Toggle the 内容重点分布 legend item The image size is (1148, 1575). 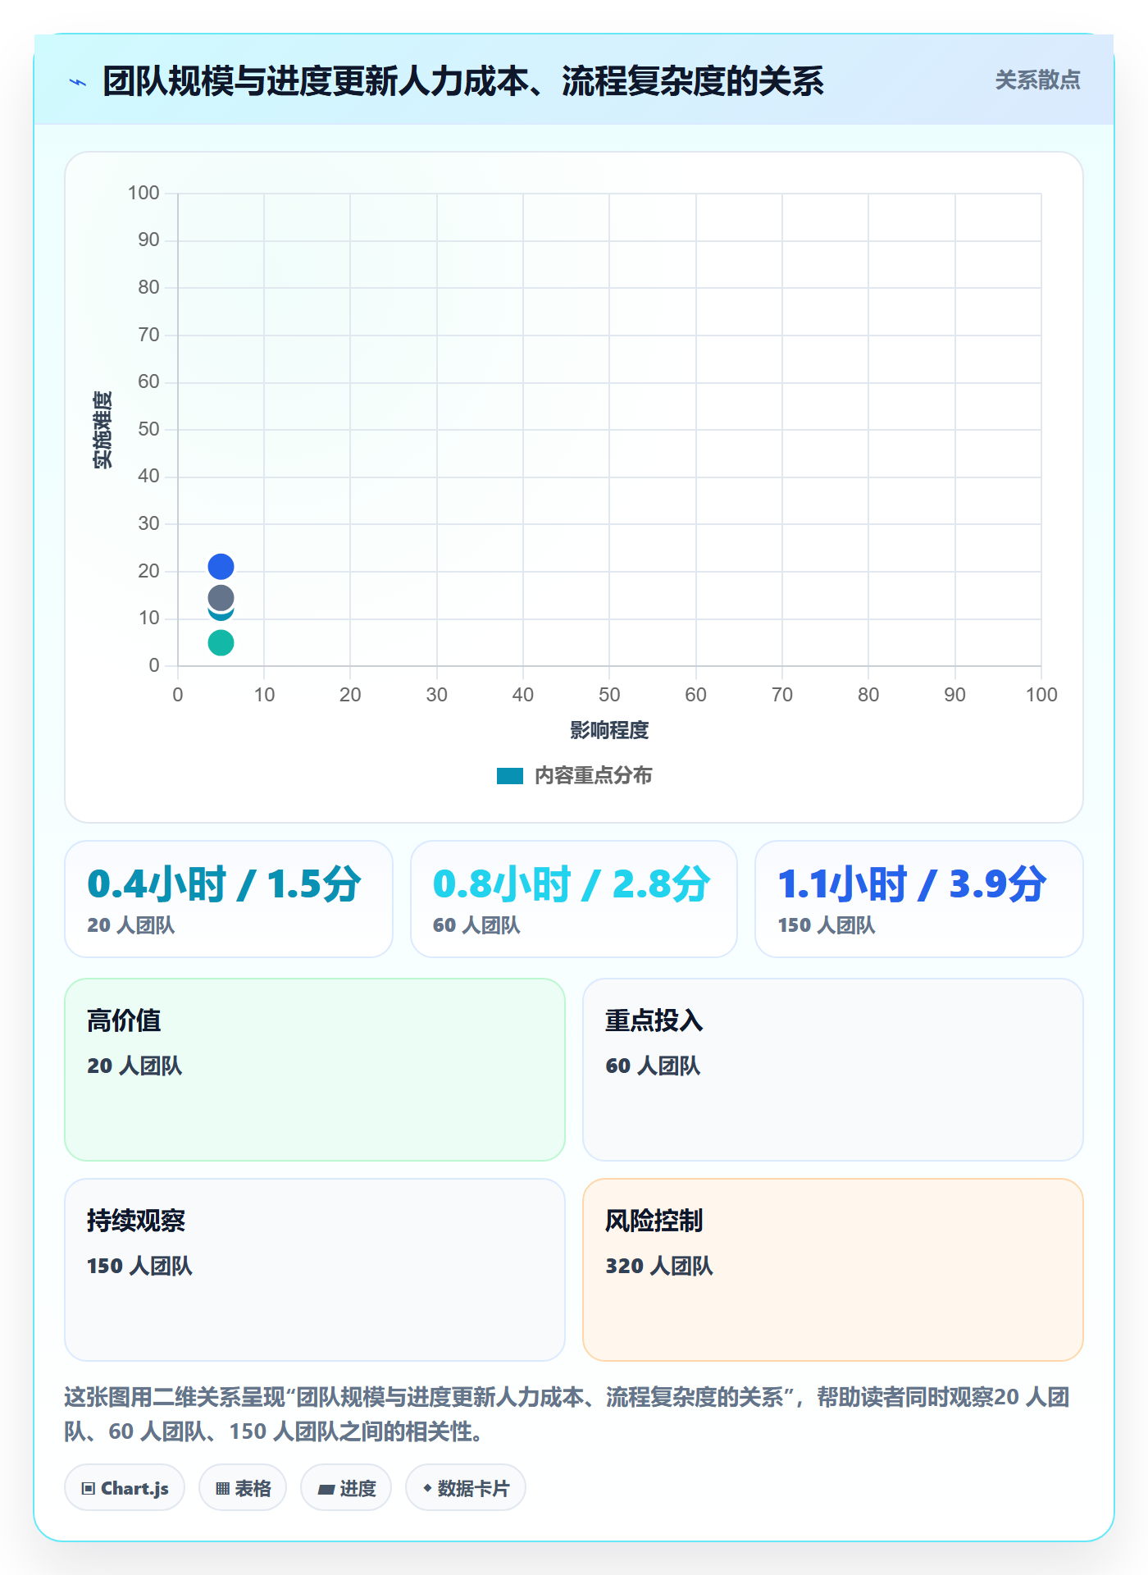tap(574, 775)
